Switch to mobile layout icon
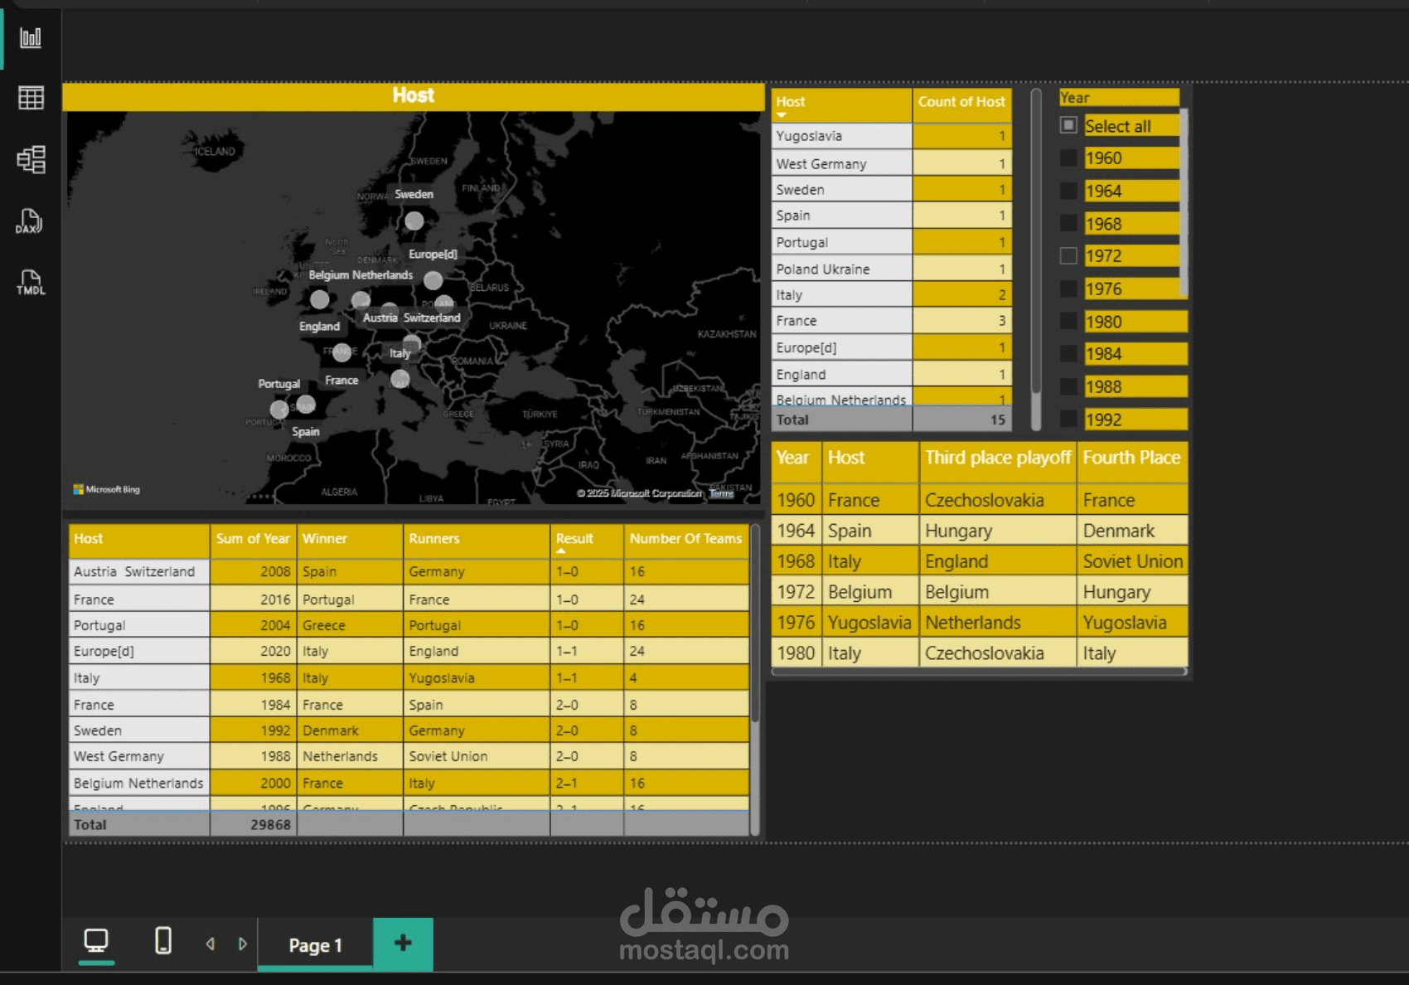The image size is (1409, 985). [163, 941]
